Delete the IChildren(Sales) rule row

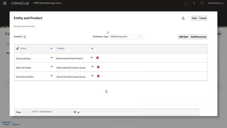(x=98, y=58)
